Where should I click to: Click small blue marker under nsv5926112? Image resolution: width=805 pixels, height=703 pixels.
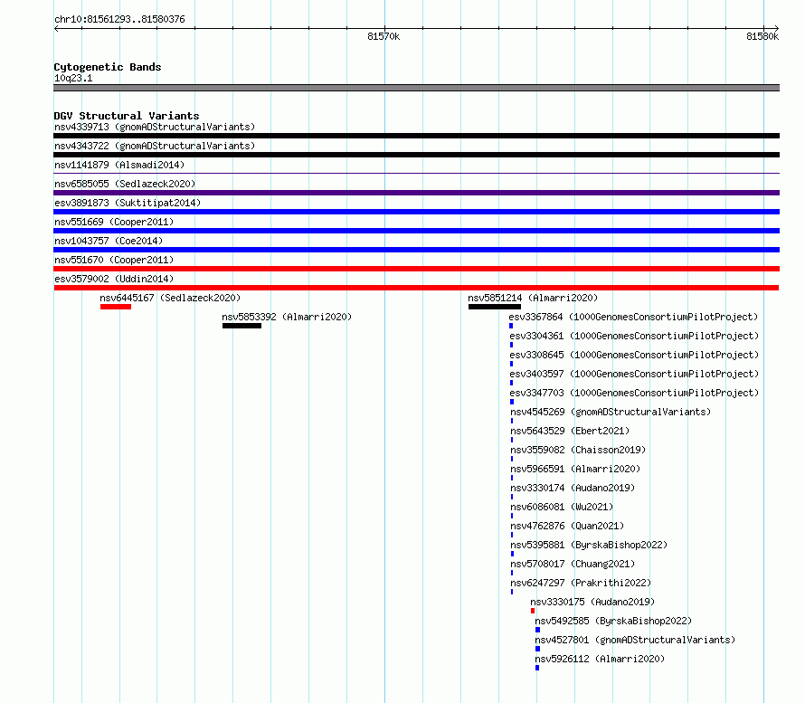click(x=537, y=668)
